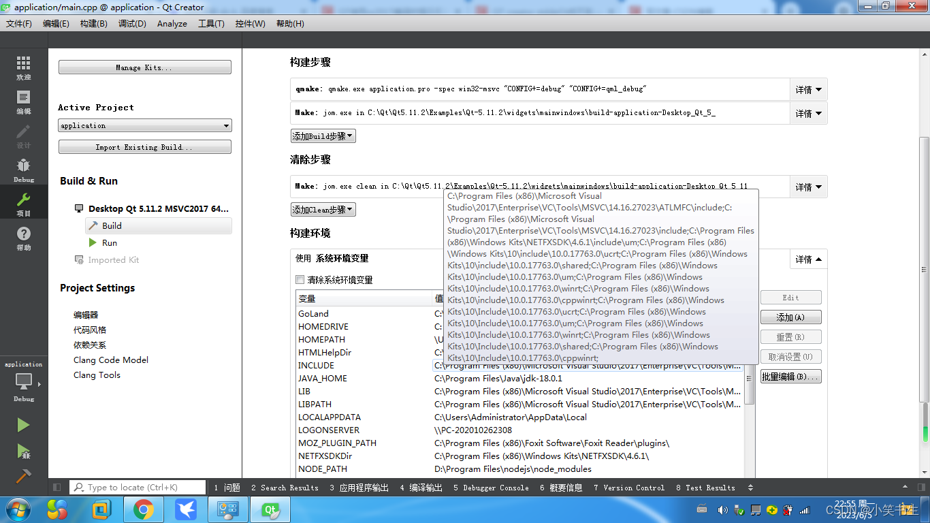This screenshot has width=930, height=523.
Task: Click the volume speaker icon in system tray
Action: click(x=722, y=509)
